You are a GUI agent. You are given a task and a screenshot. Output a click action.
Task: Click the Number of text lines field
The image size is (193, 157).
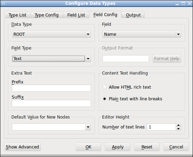(x=161, y=127)
